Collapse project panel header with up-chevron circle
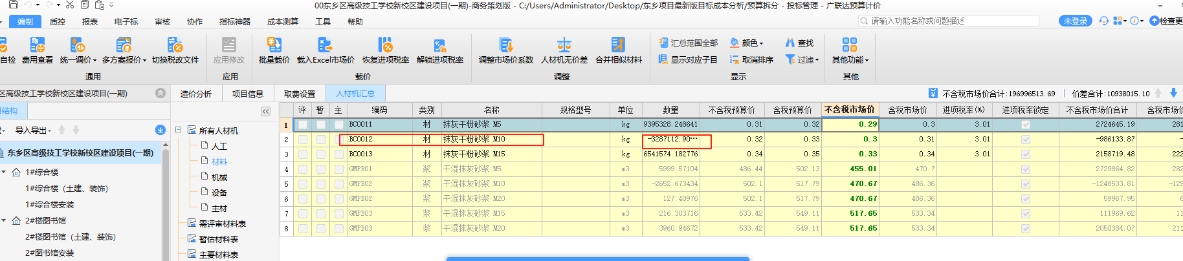The width and height of the screenshot is (1183, 261). coord(160,93)
